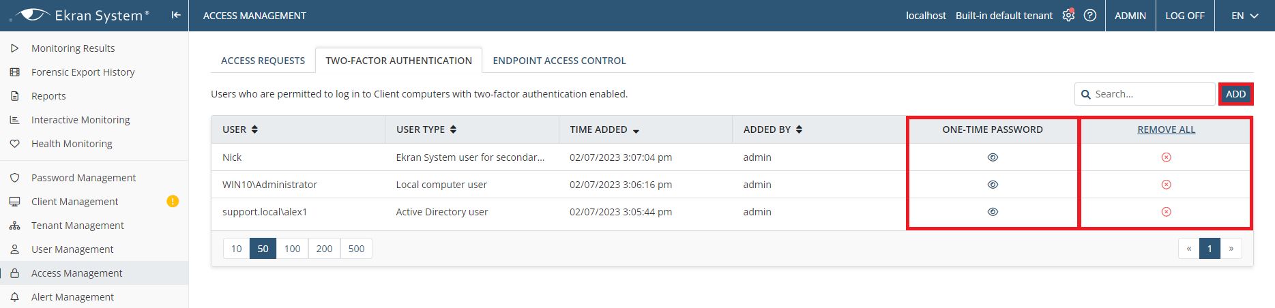This screenshot has height=308, width=1275.
Task: Click the ADD button
Action: coord(1235,94)
